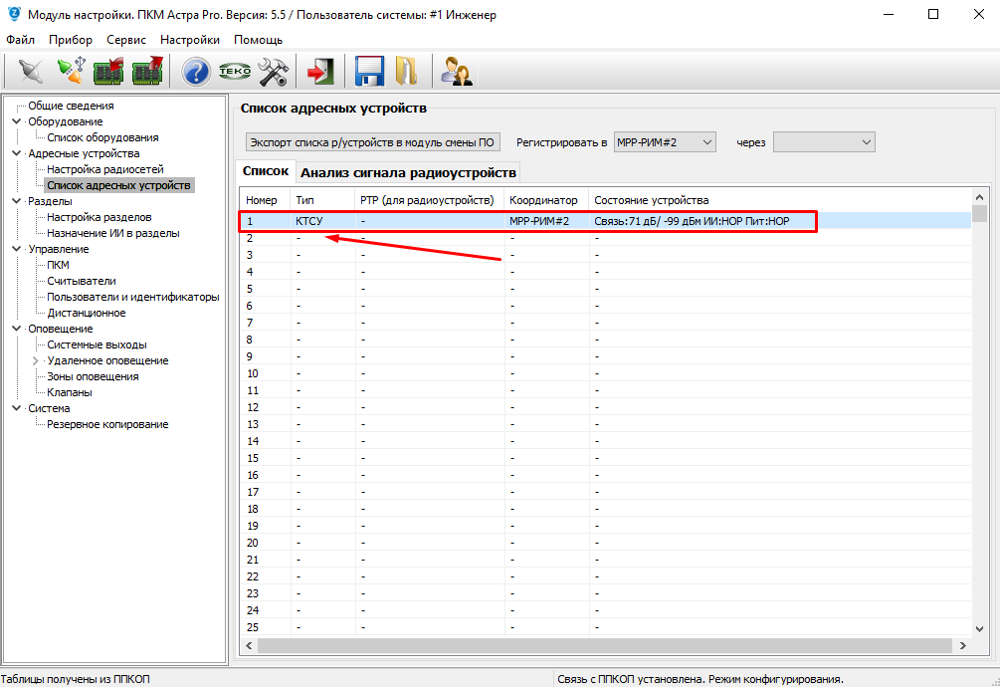
Task: Switch to Анализ сигнала радиоустройств tab
Action: point(408,172)
